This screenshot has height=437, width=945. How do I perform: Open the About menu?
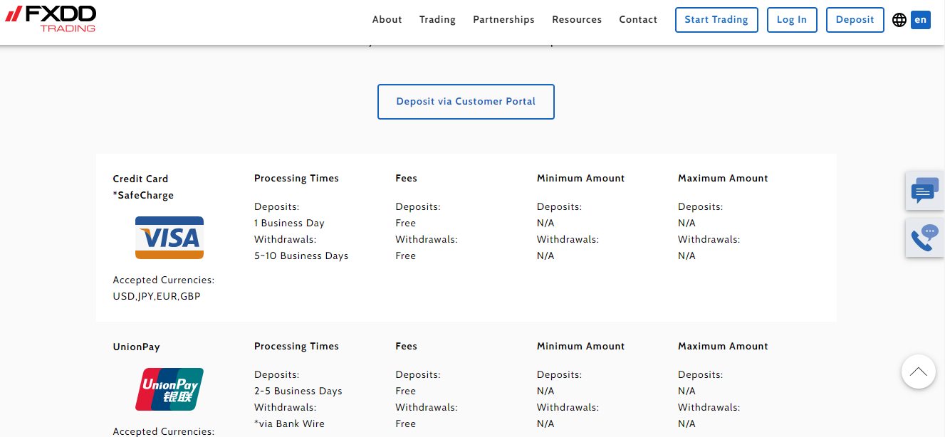(x=387, y=20)
